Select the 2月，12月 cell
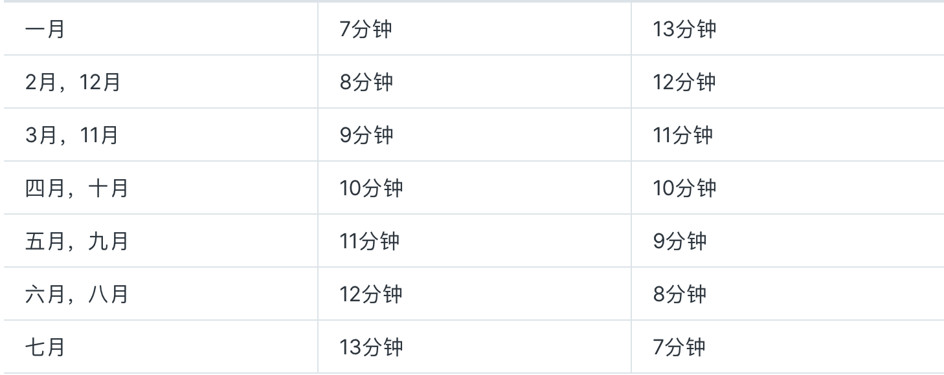This screenshot has height=375, width=944. pos(73,83)
